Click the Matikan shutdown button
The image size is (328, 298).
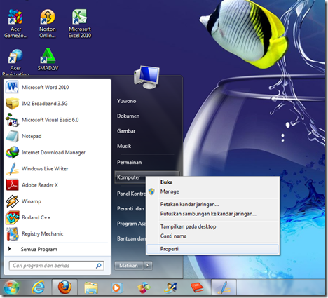(x=129, y=266)
